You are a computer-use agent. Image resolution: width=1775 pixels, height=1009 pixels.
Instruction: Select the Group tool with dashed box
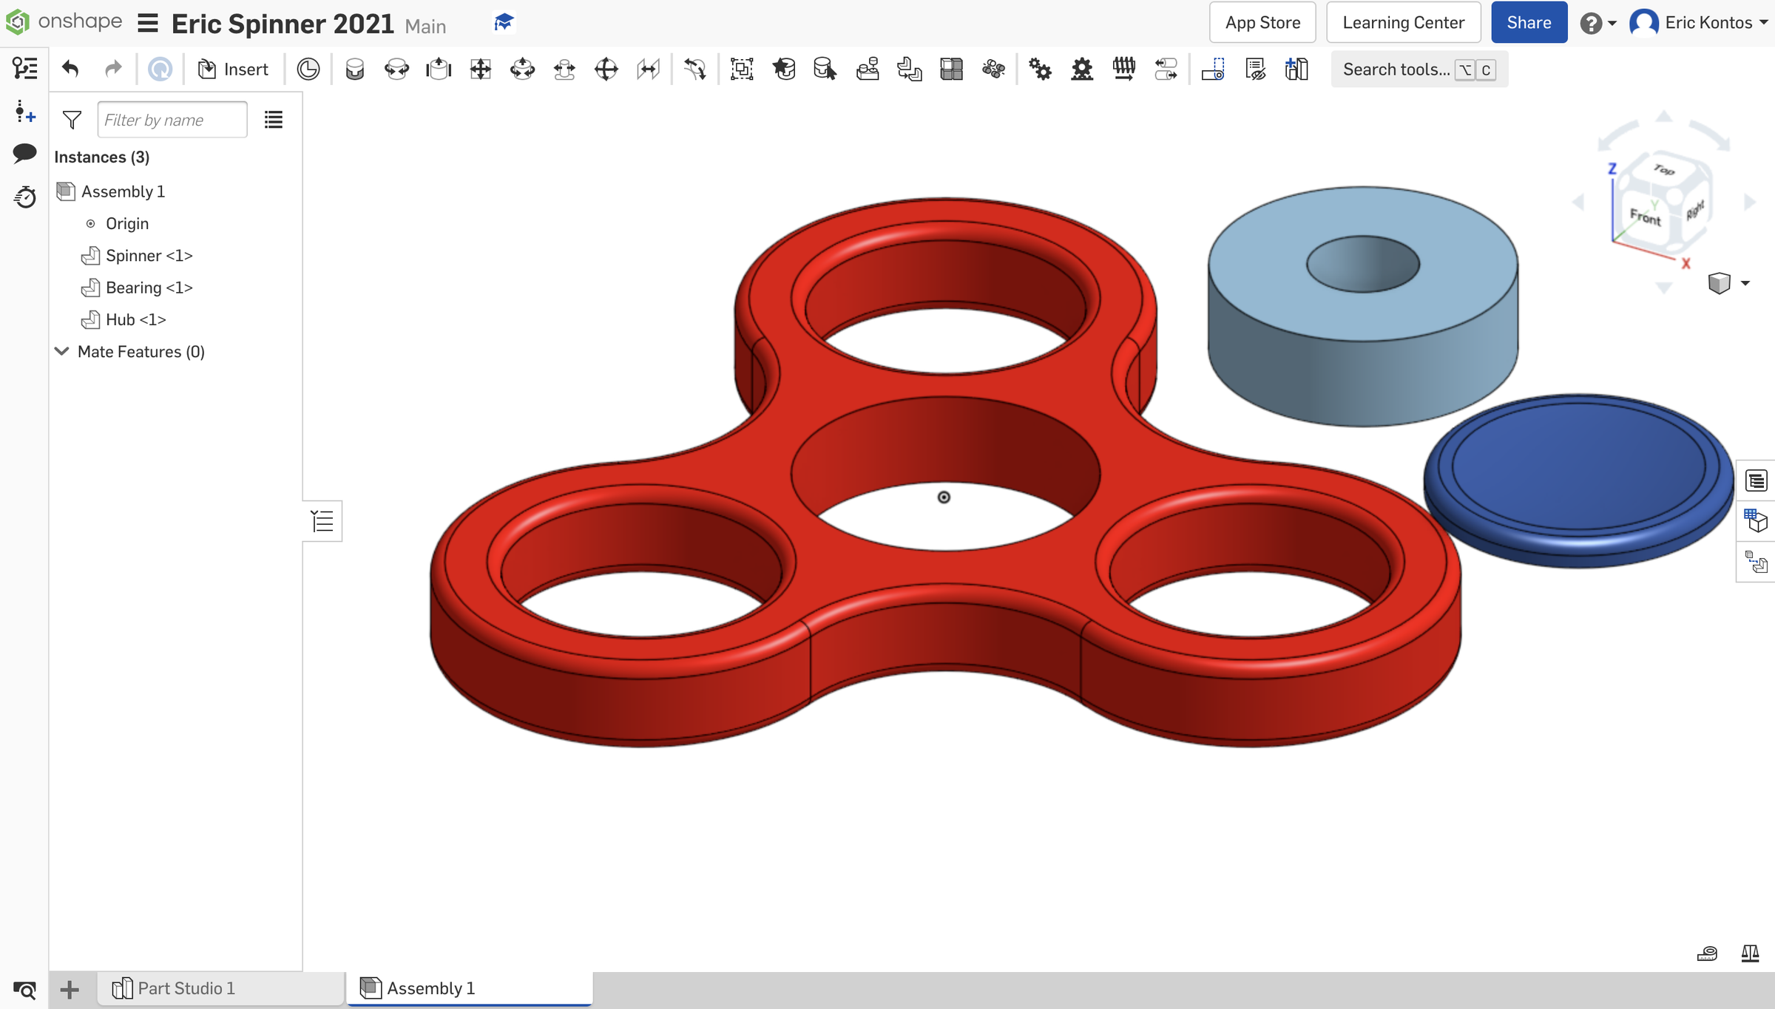742,69
